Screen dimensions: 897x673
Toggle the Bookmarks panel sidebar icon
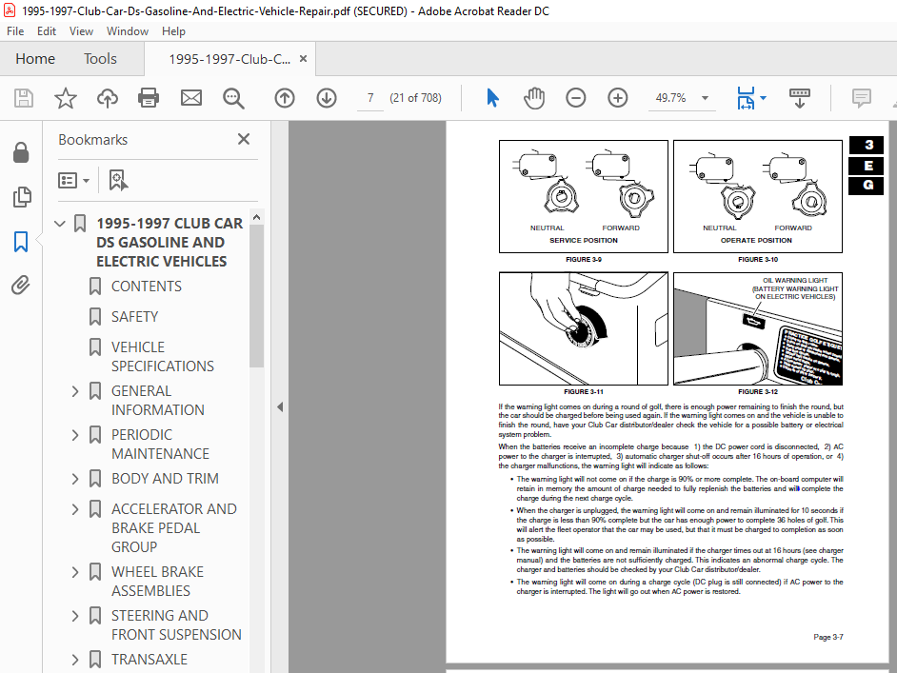(21, 241)
